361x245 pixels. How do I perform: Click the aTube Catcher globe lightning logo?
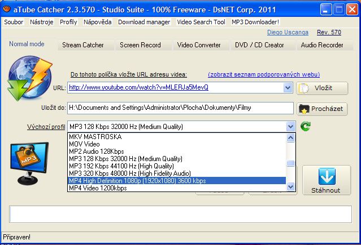30,78
